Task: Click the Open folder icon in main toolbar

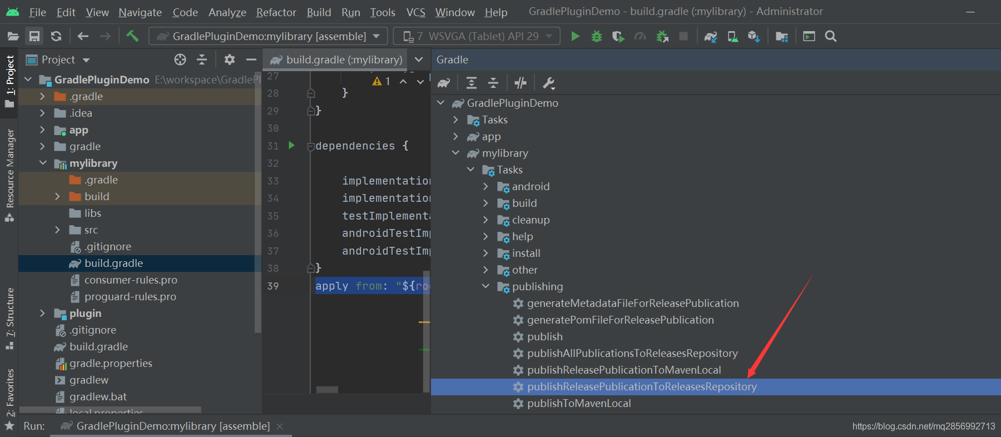Action: 13,37
